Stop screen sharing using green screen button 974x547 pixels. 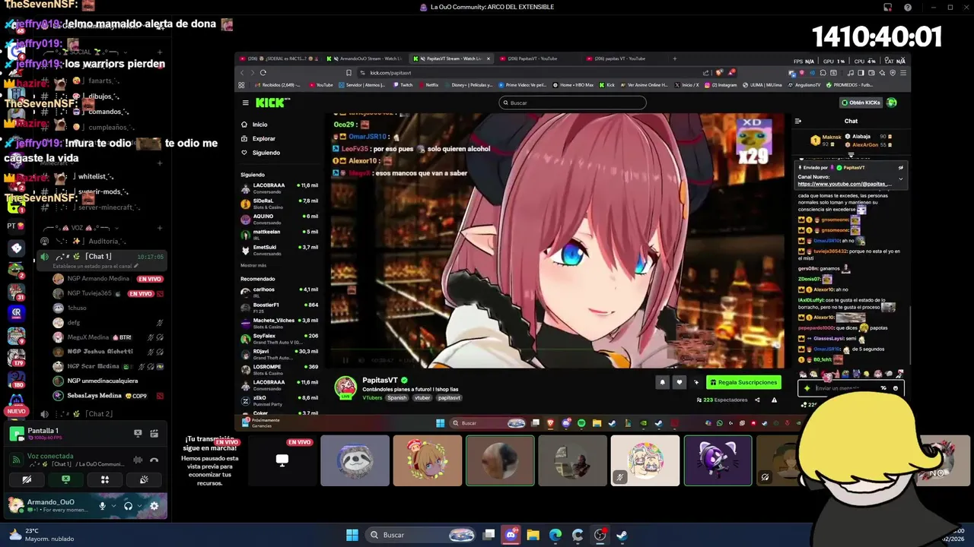65,479
